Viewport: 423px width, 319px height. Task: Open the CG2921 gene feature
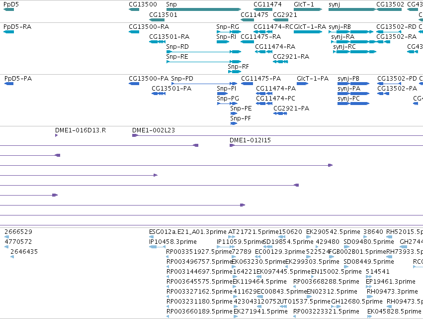coord(280,20)
